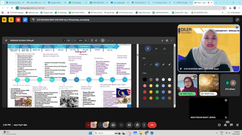Open the Meet chat panel
This screenshot has width=242, height=136.
[231, 125]
